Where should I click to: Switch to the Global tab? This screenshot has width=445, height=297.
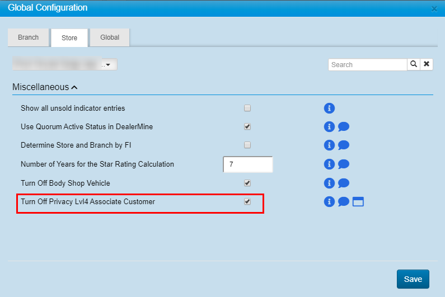click(110, 37)
